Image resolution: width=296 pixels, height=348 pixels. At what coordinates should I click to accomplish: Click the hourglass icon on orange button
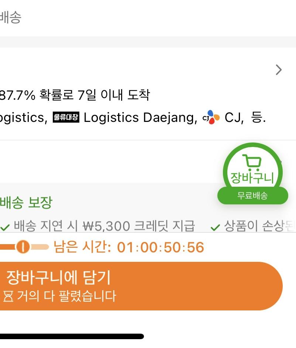[x=8, y=296]
